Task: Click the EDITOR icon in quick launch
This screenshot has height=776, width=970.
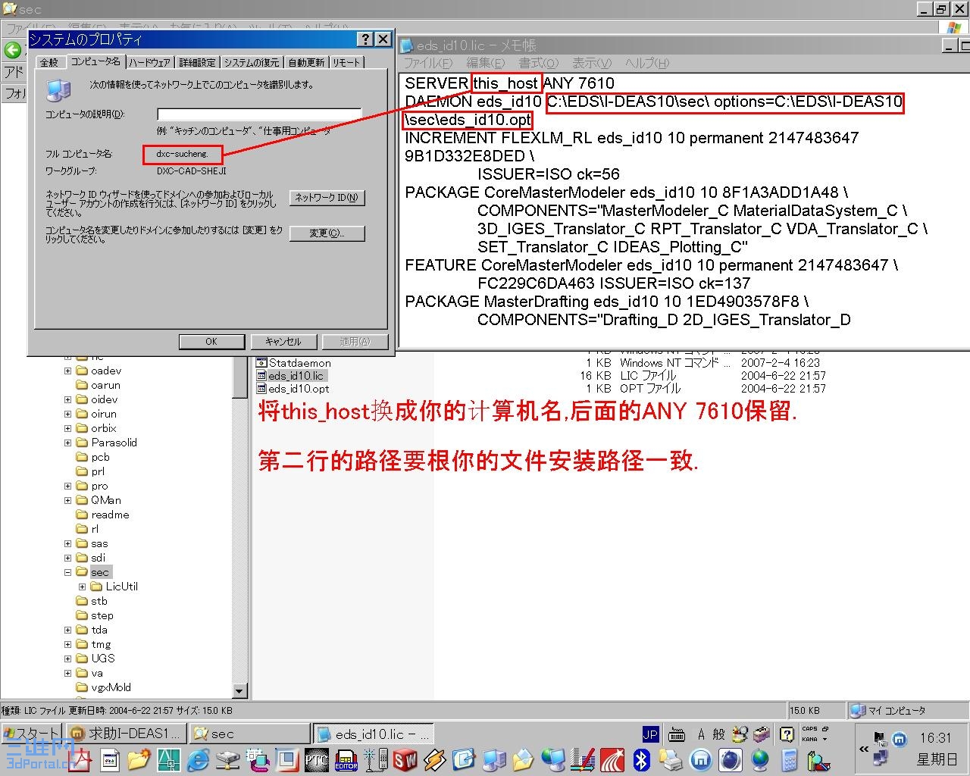Action: tap(346, 759)
